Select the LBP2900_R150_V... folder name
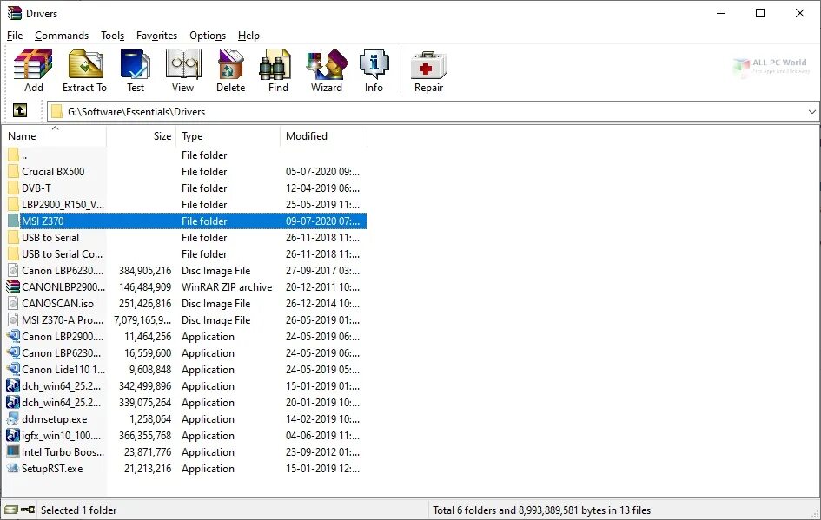 [x=63, y=205]
